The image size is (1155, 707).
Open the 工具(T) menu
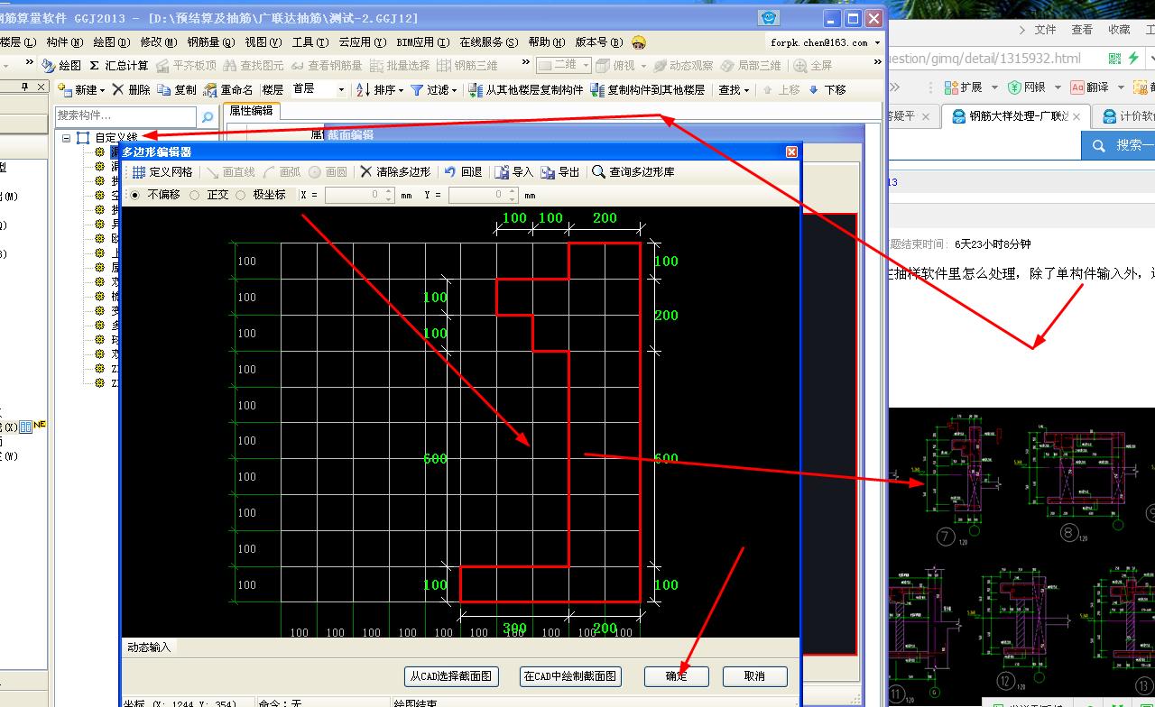pos(310,42)
